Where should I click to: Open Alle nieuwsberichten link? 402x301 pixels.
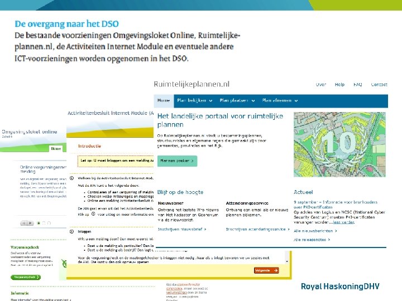(315, 231)
